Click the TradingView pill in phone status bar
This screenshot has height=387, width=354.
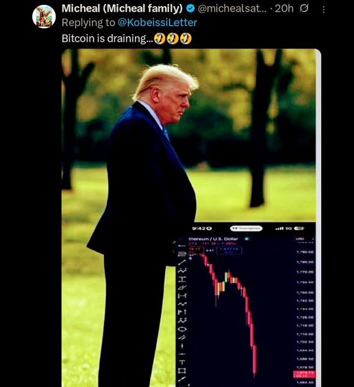(x=246, y=228)
